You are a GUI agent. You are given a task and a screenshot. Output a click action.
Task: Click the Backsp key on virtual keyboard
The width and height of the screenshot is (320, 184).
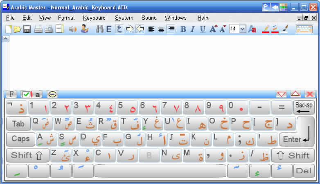pyautogui.click(x=304, y=108)
